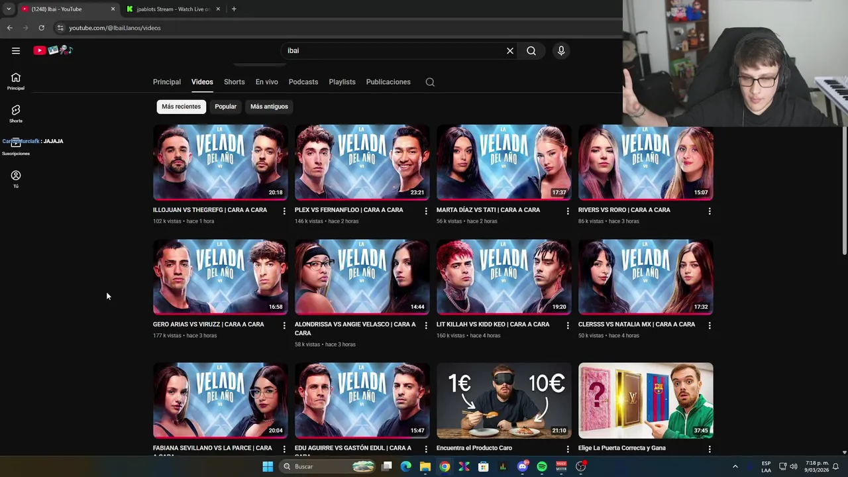Open Shorts in the left sidebar

16,114
